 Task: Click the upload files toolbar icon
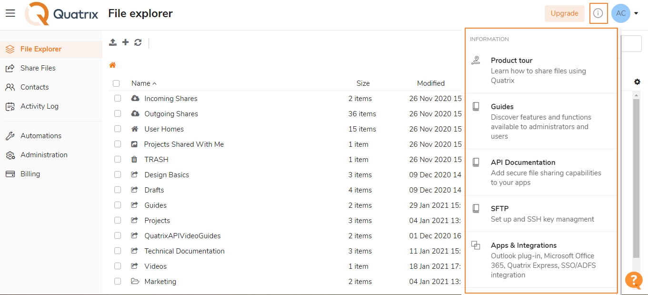point(113,42)
